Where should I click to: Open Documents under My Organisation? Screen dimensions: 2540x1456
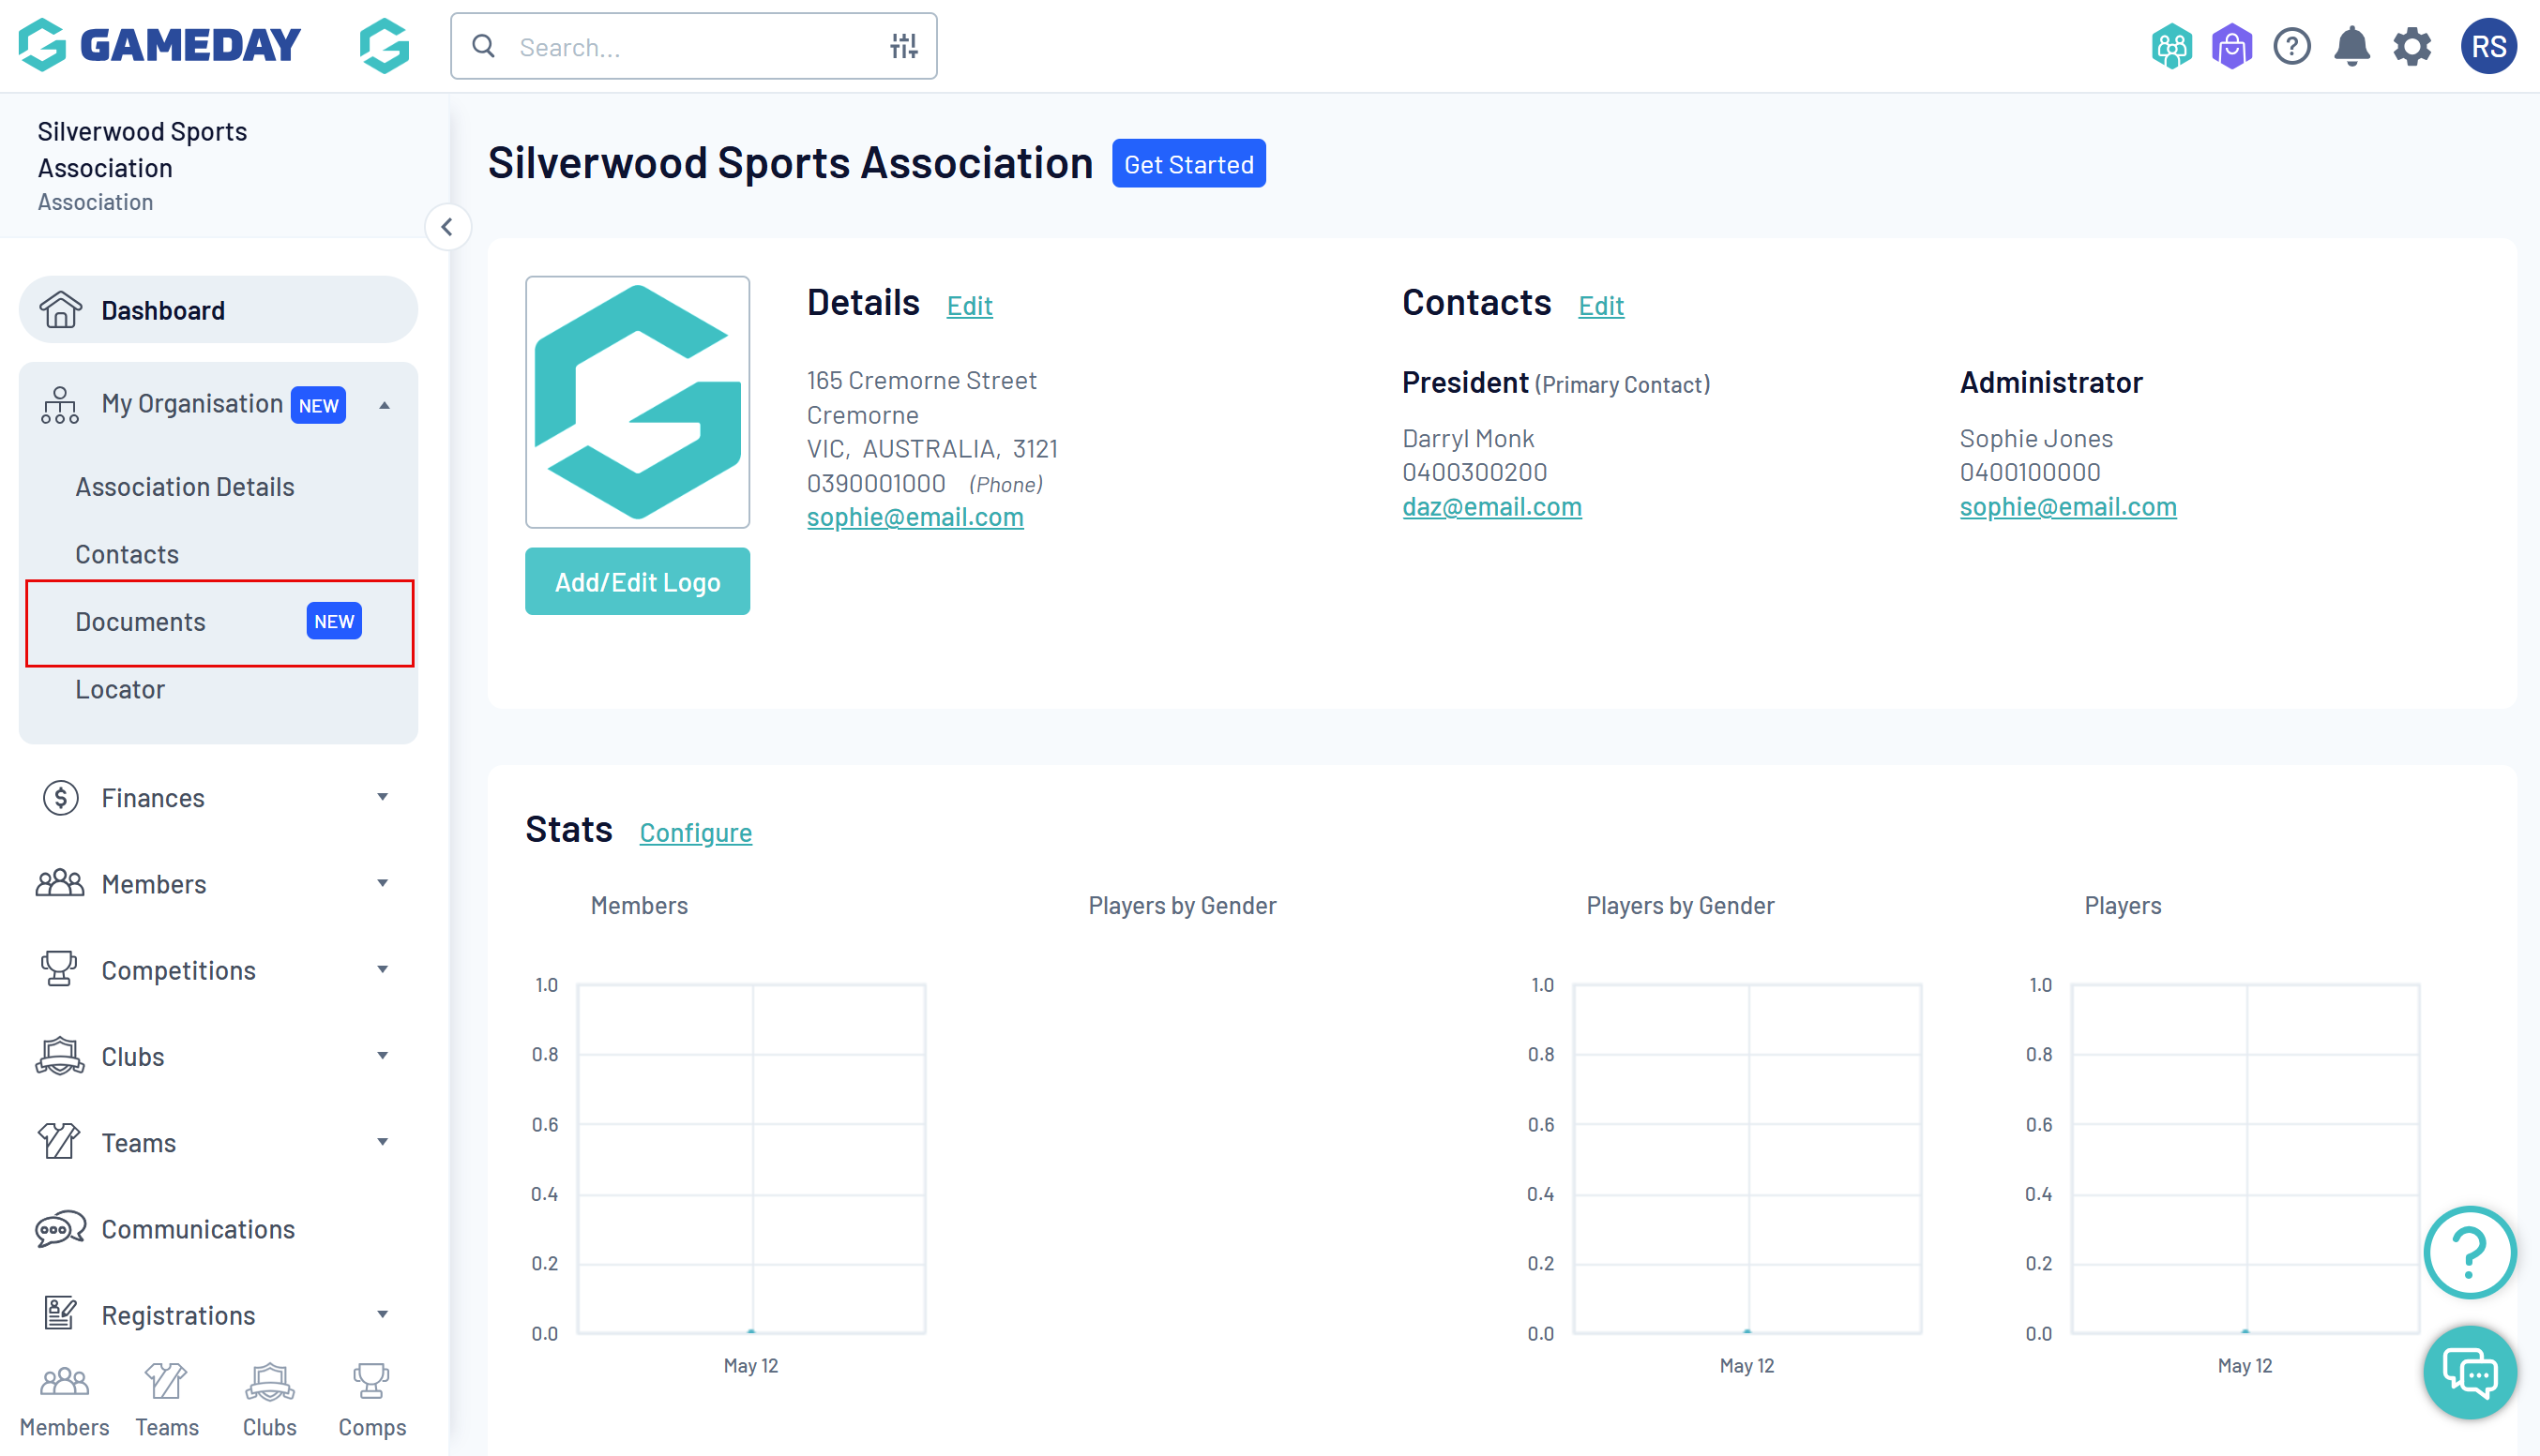coord(140,621)
